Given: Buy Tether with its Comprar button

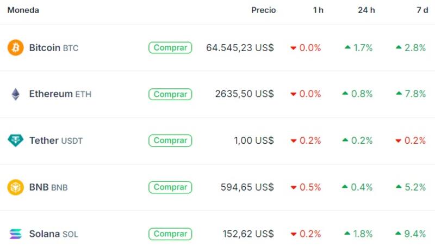Looking at the screenshot, I should (x=170, y=141).
